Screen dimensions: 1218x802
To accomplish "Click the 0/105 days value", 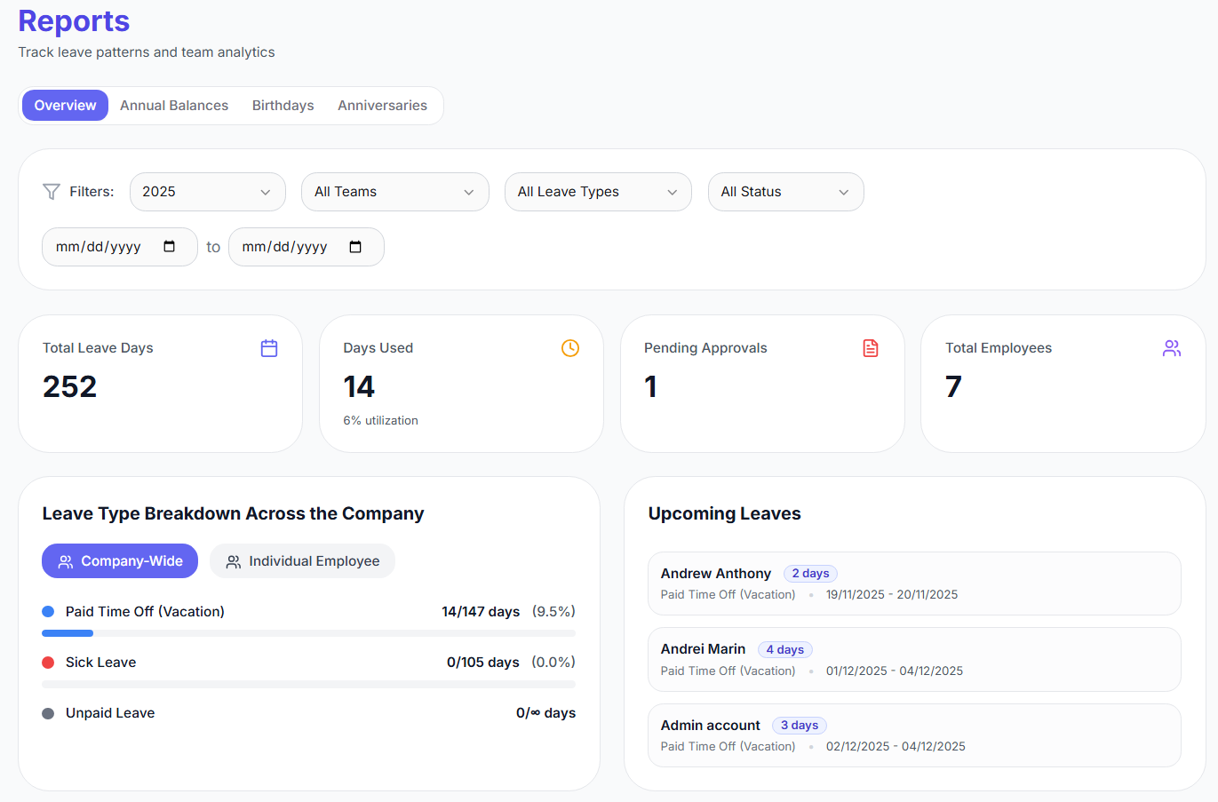I will coord(482,662).
